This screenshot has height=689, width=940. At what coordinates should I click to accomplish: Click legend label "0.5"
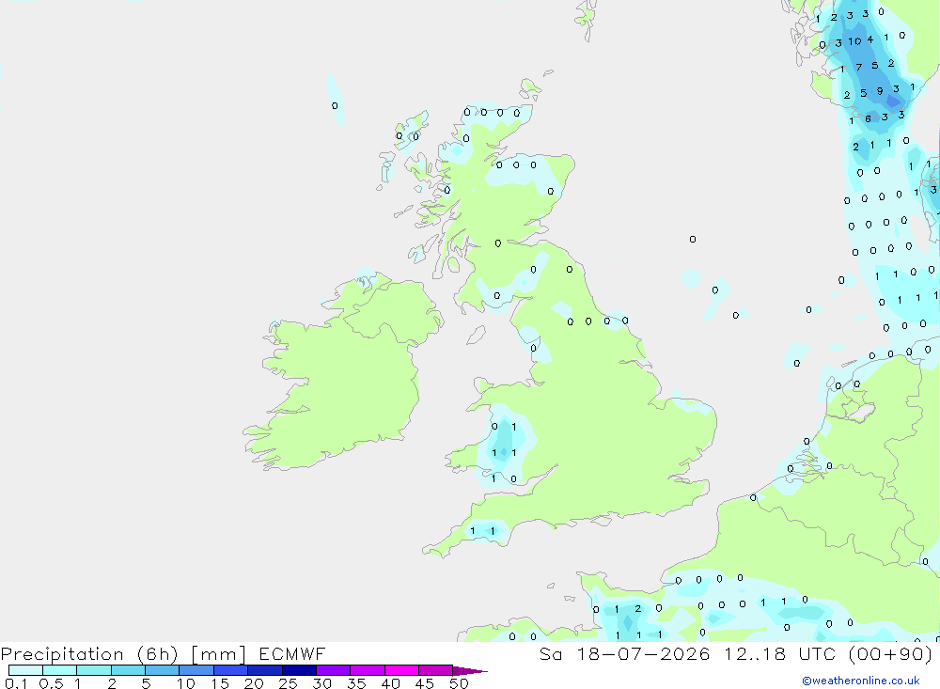[51, 683]
